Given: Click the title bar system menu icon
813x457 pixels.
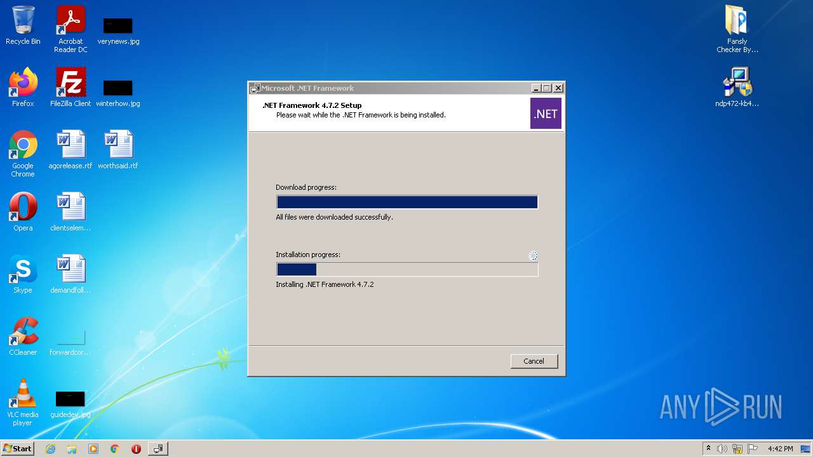Looking at the screenshot, I should tap(255, 88).
